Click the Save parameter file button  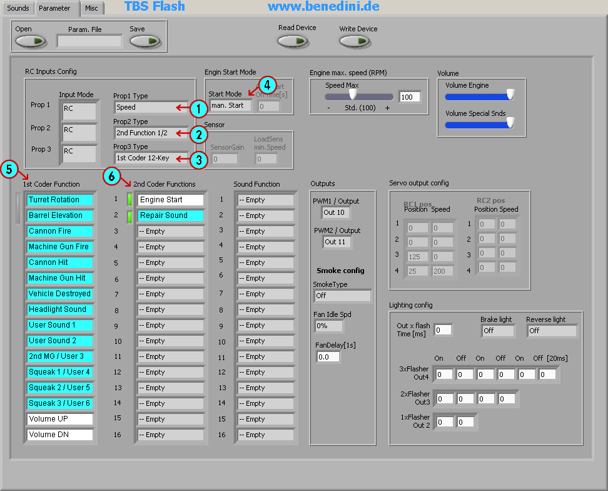click(x=145, y=41)
